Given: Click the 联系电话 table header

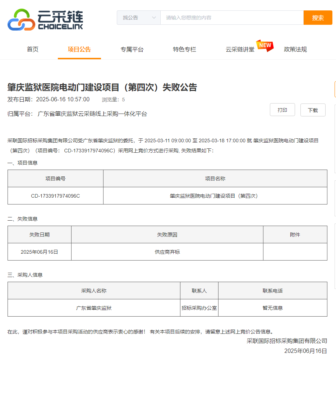Looking at the screenshot, I should point(273,291).
